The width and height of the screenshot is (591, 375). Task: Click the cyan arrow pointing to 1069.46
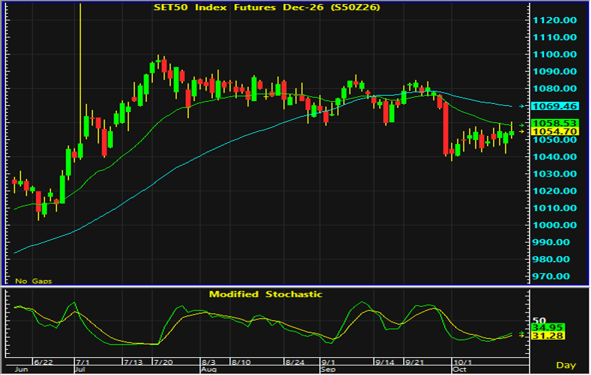[522, 106]
